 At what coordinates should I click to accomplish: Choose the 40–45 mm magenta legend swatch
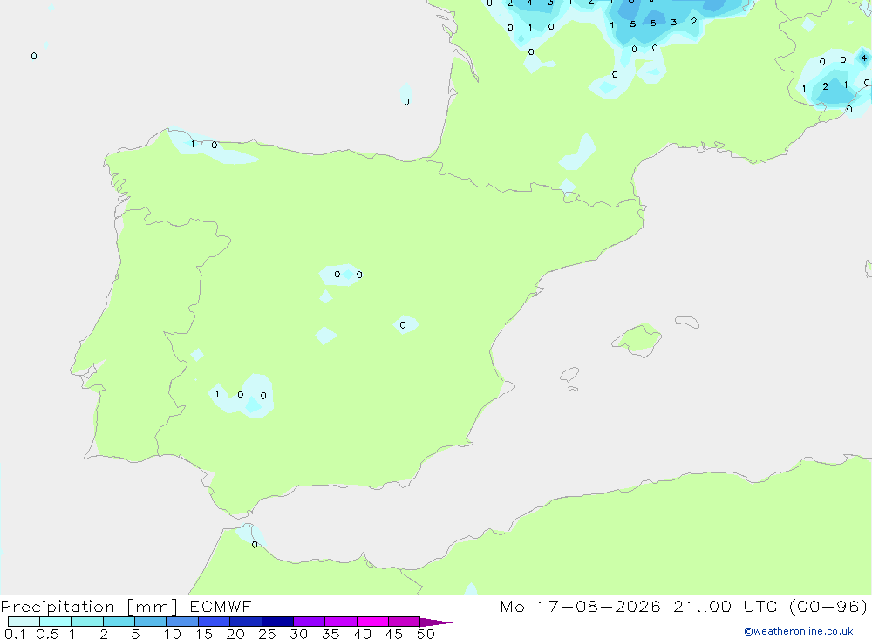(x=372, y=622)
